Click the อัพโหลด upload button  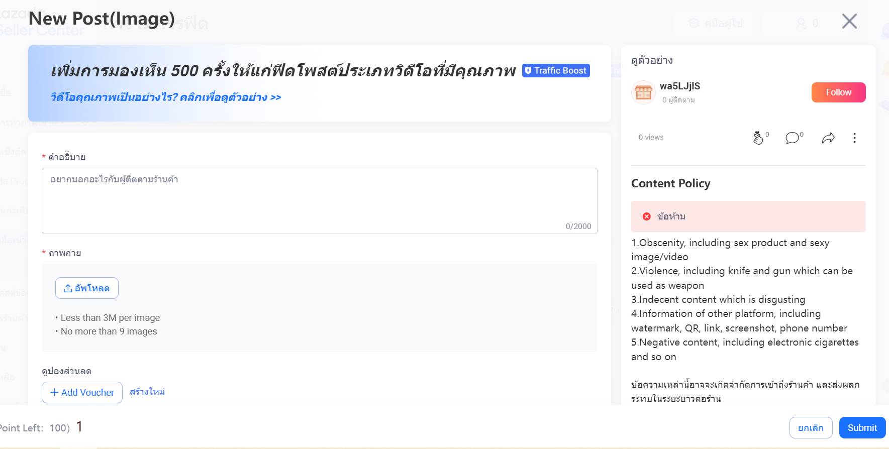(87, 288)
